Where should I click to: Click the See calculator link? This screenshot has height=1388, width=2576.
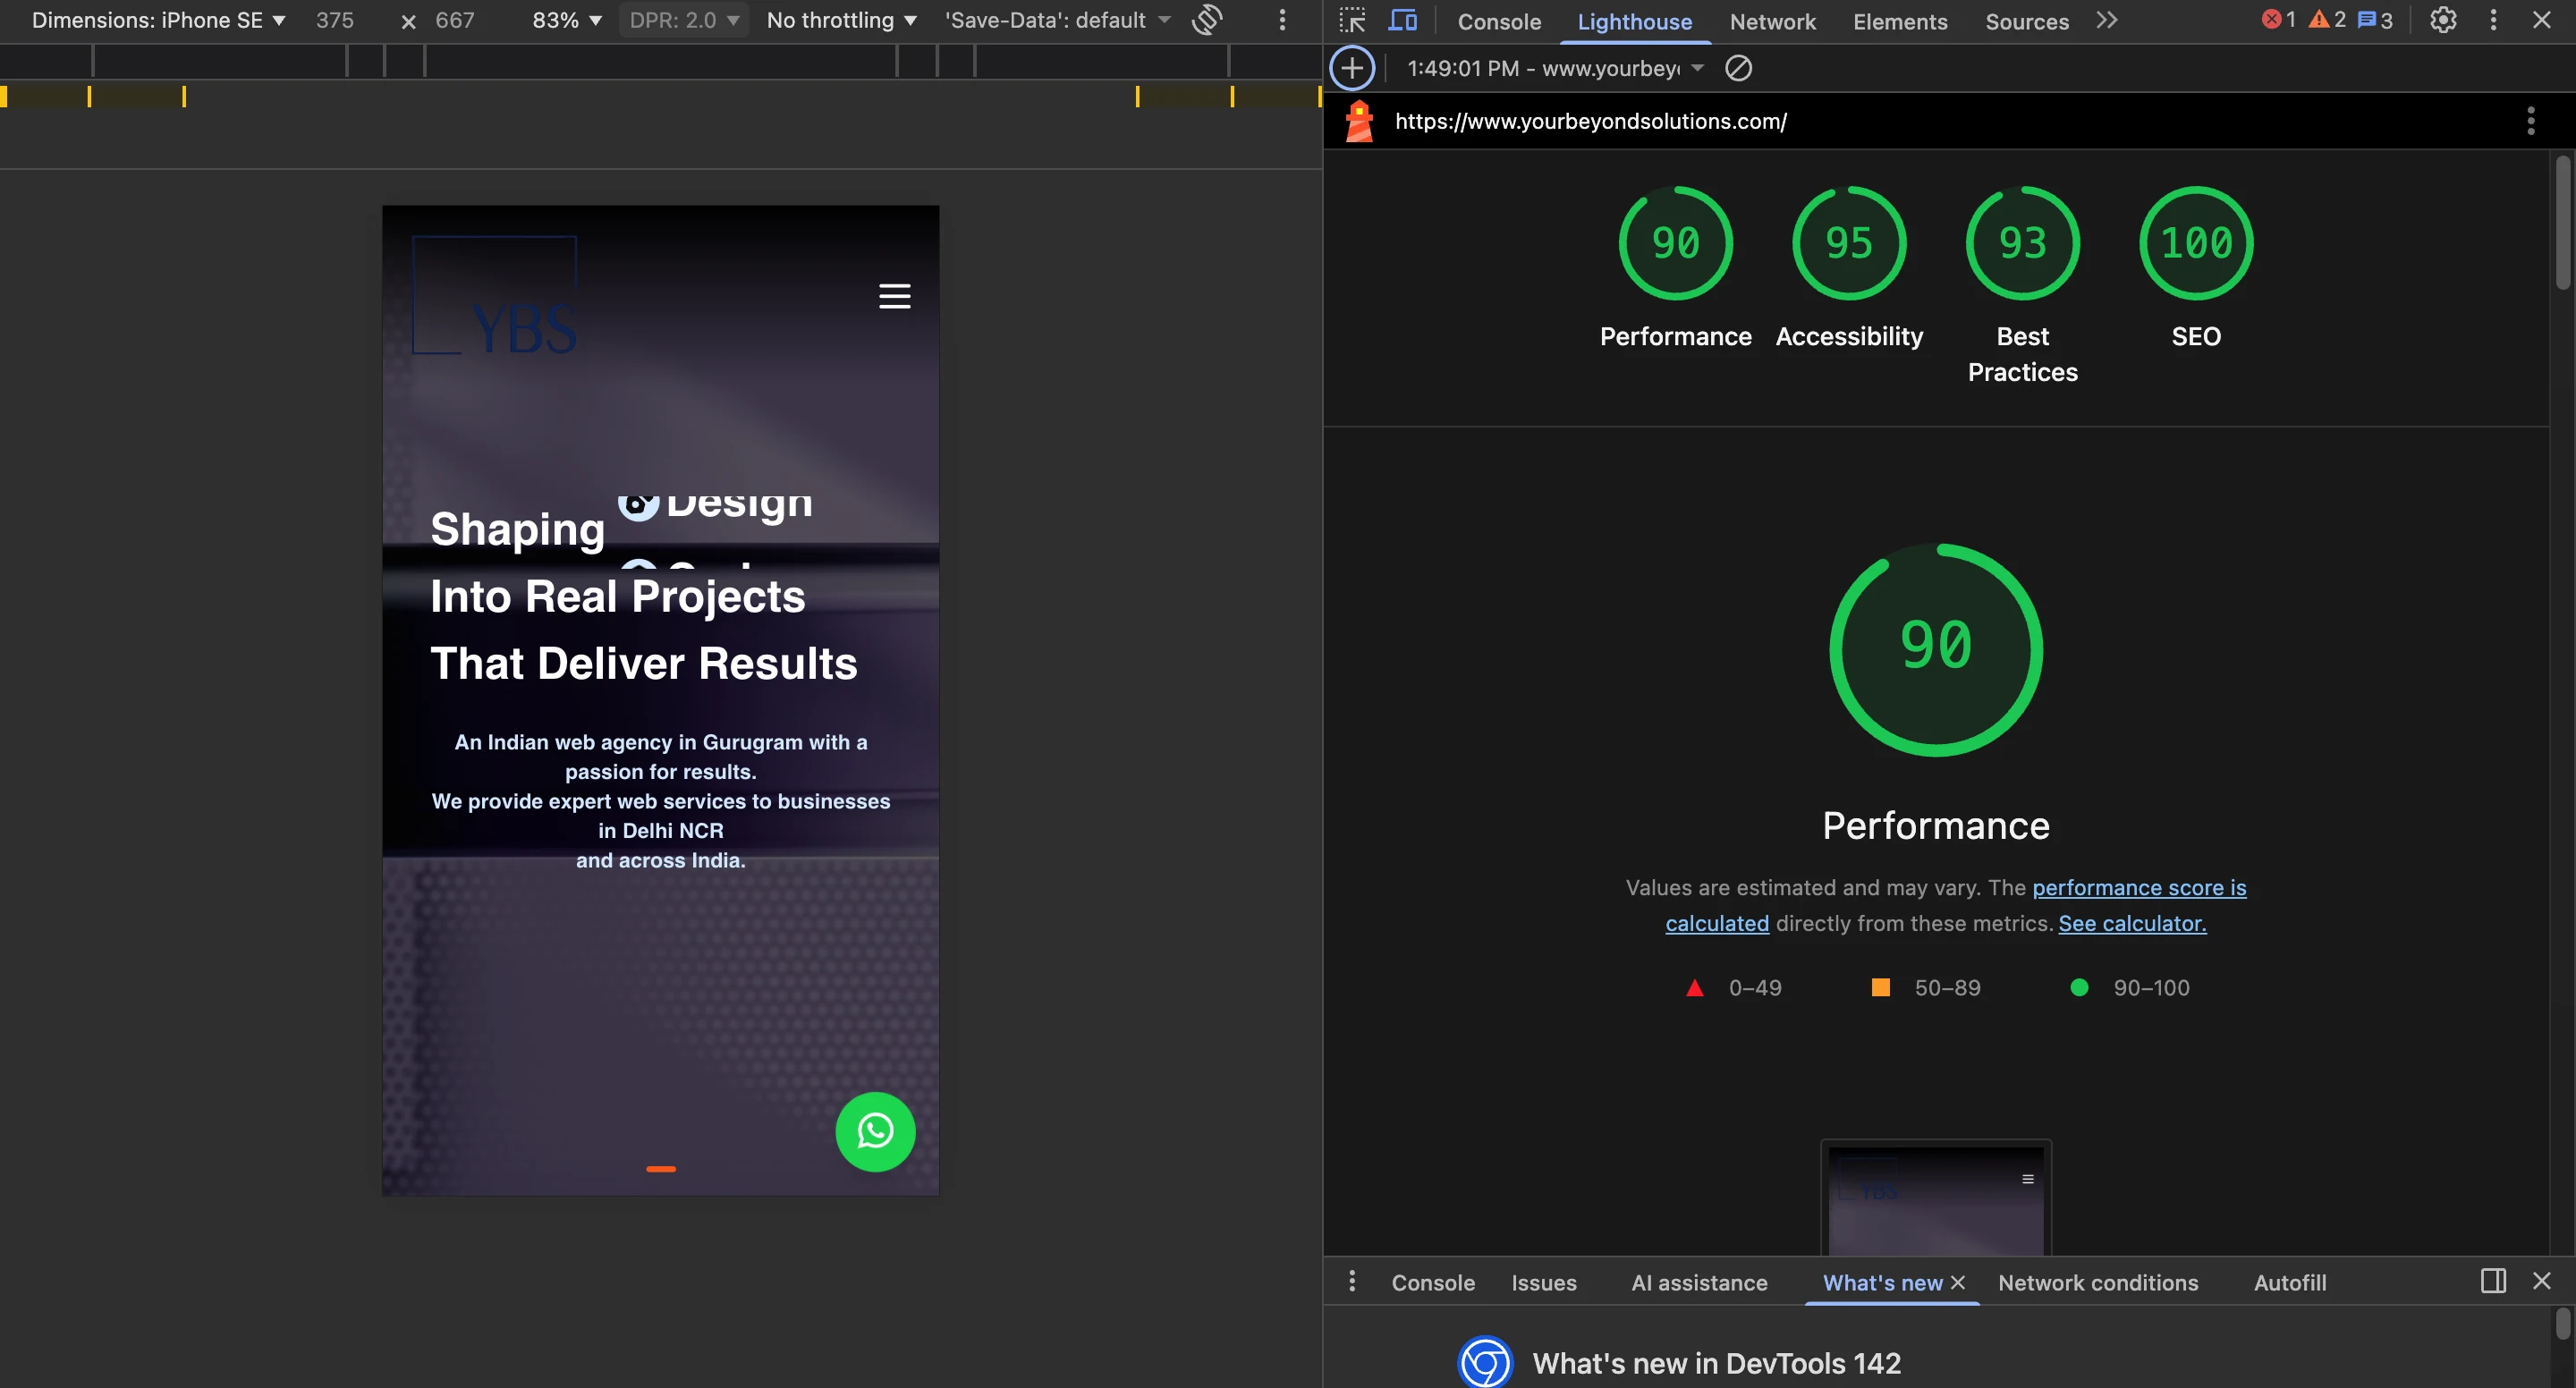[x=2132, y=923]
